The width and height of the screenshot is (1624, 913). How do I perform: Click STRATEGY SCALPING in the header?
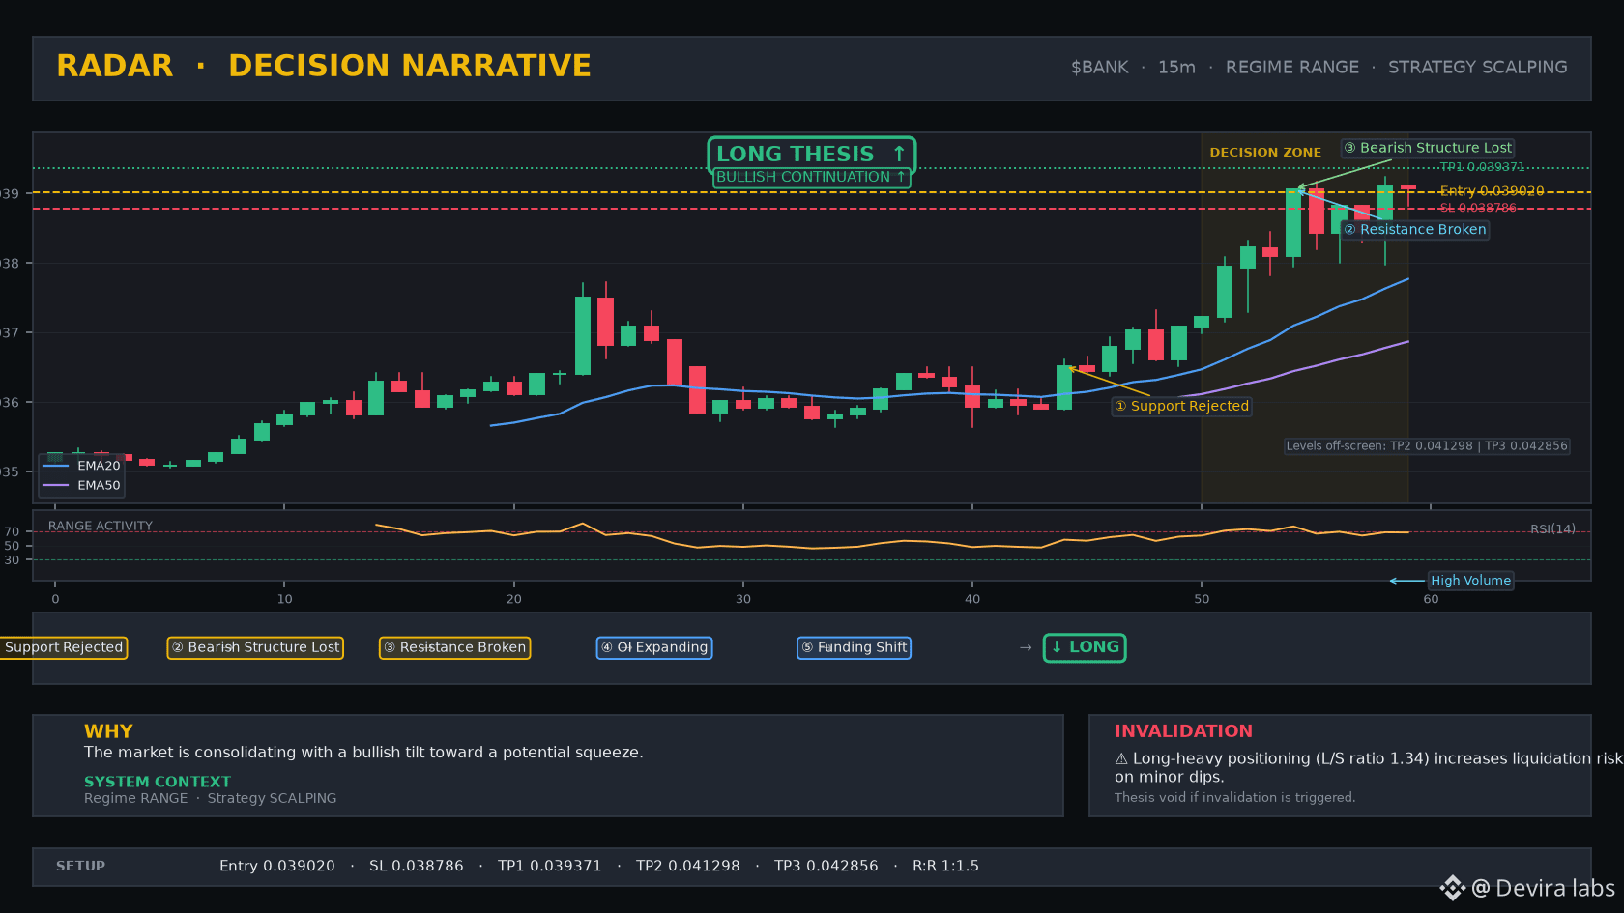1477,68
